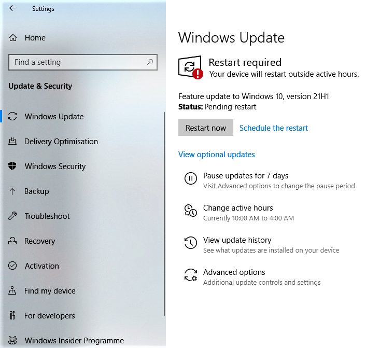Viewport: 366px width, 348px height.
Task: Click the Delivery Optimisation icon
Action: (12, 141)
